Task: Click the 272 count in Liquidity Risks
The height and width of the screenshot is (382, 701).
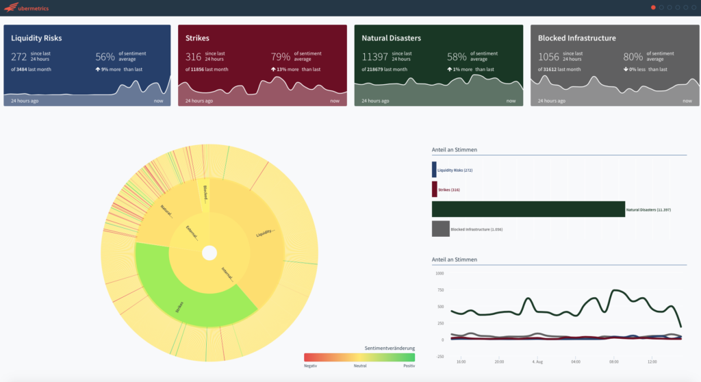Action: point(18,57)
